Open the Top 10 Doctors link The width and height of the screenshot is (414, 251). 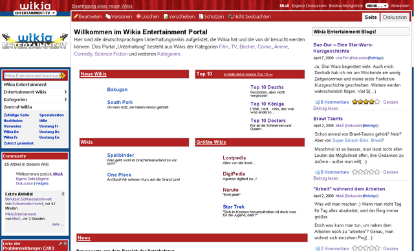click(268, 121)
